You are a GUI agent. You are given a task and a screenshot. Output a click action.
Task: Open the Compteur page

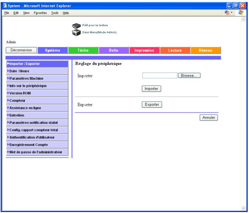click(x=37, y=101)
